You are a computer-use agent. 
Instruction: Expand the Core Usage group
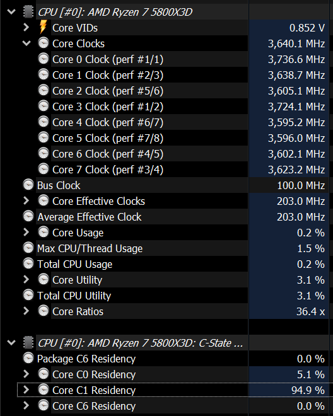pyautogui.click(x=26, y=232)
